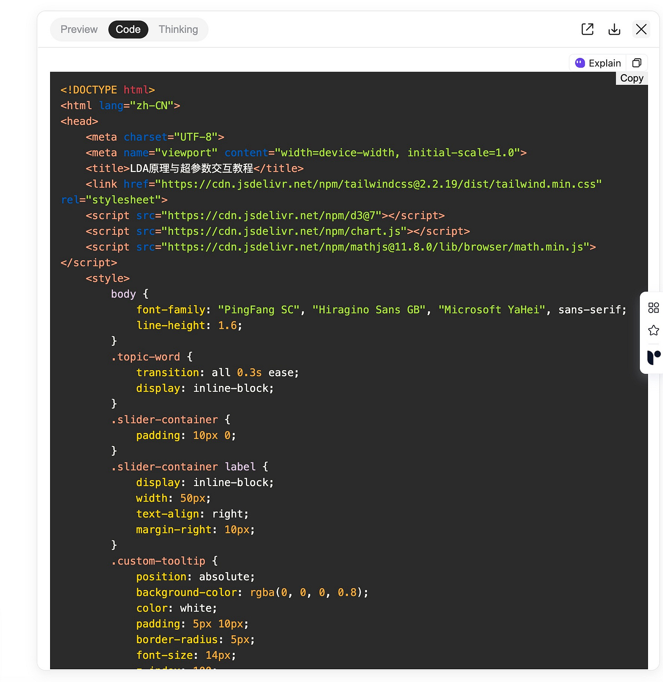Click the d3@7 script line
This screenshot has height=682, width=663.
[x=265, y=215]
